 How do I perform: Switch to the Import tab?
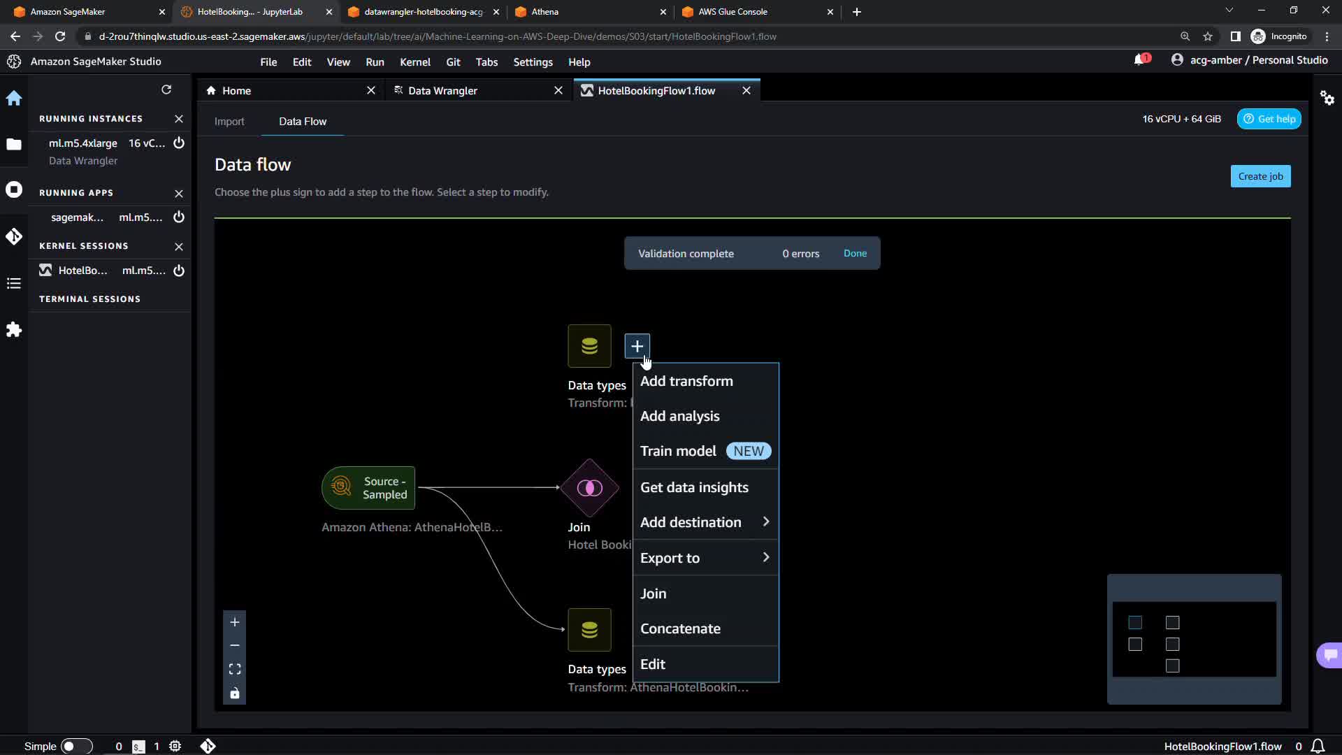click(x=229, y=122)
